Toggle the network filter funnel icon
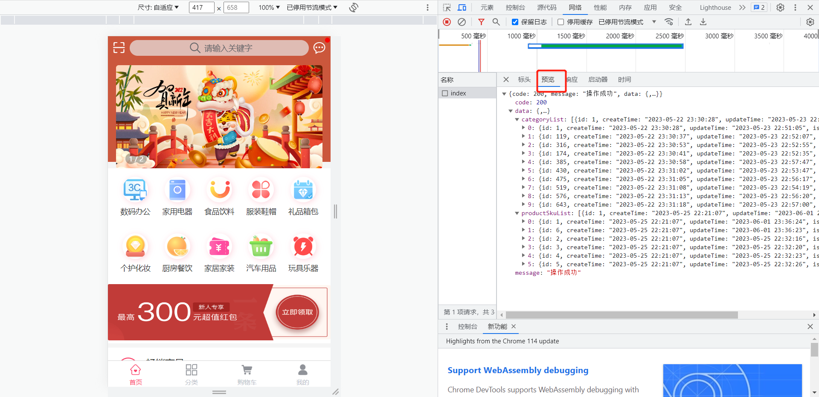The height and width of the screenshot is (397, 819). coord(481,22)
